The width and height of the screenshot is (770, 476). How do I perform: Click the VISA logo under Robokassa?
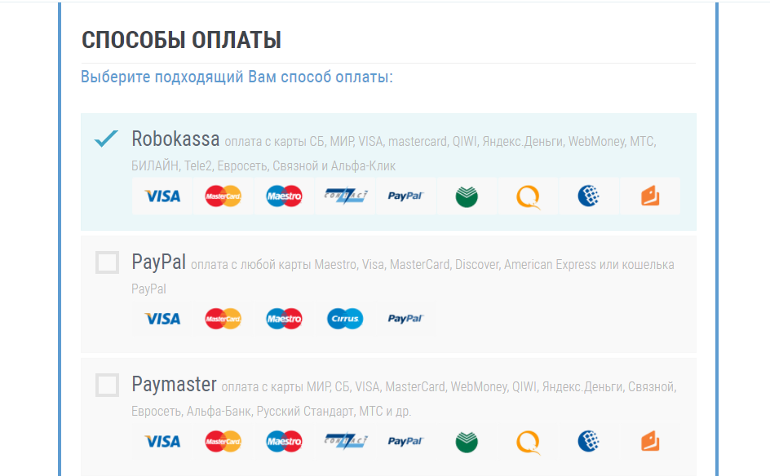tap(162, 196)
